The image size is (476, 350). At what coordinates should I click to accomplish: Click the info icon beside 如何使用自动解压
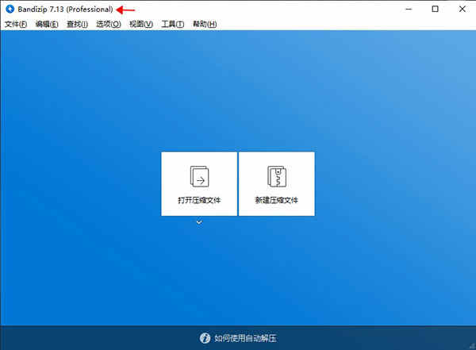tap(205, 338)
